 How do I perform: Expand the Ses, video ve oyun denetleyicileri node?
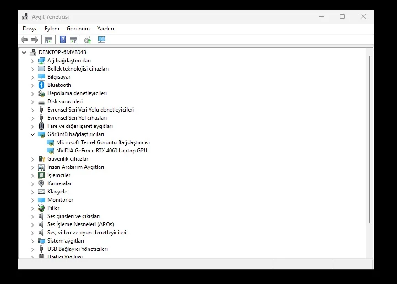click(x=33, y=233)
